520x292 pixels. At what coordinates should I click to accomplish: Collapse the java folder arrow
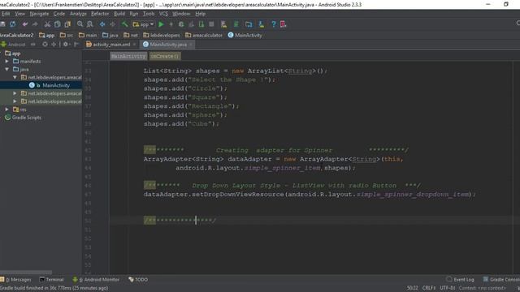click(7, 69)
